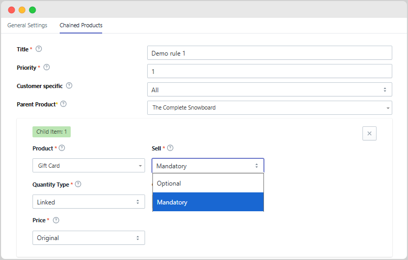Expand the Parent Product selector

click(x=269, y=107)
